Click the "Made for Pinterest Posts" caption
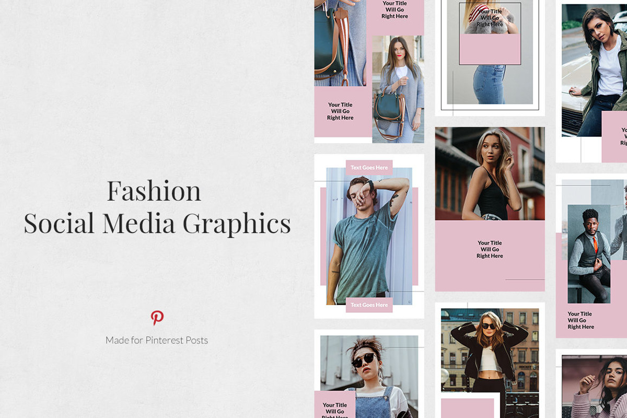 [x=157, y=340]
